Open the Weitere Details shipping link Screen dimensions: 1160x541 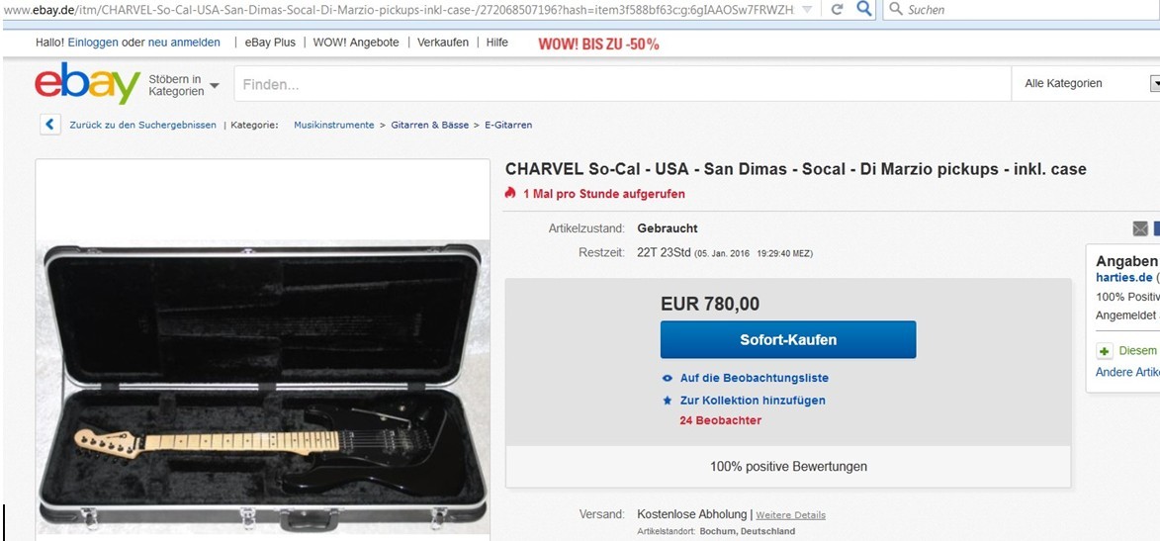[790, 515]
